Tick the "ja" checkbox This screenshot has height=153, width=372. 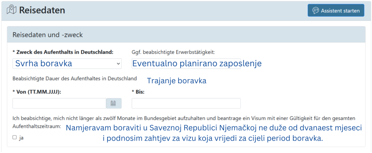click(15, 137)
